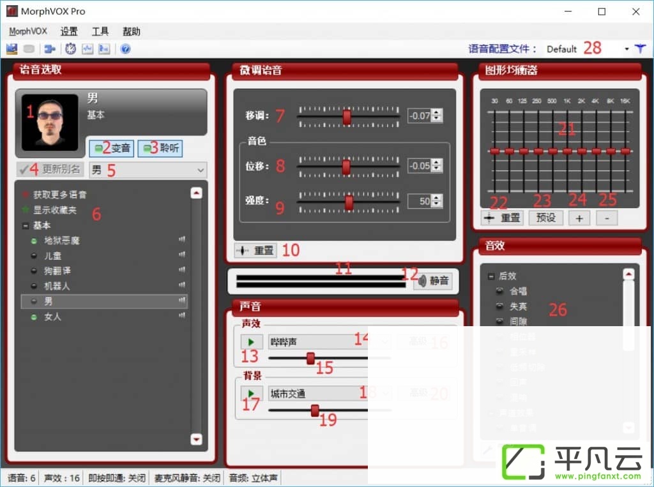Click the MorphVOX Pro title bar app icon
654x487 pixels.
coord(11,11)
